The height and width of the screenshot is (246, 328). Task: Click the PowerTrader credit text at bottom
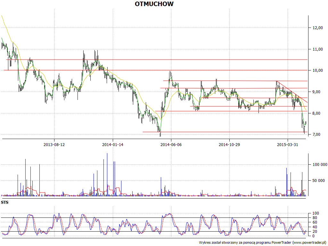click(263, 243)
